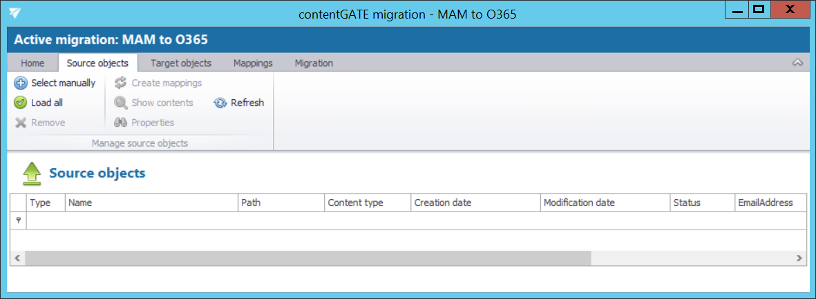The height and width of the screenshot is (299, 816).
Task: Click the filter row under Name column
Action: (x=151, y=220)
